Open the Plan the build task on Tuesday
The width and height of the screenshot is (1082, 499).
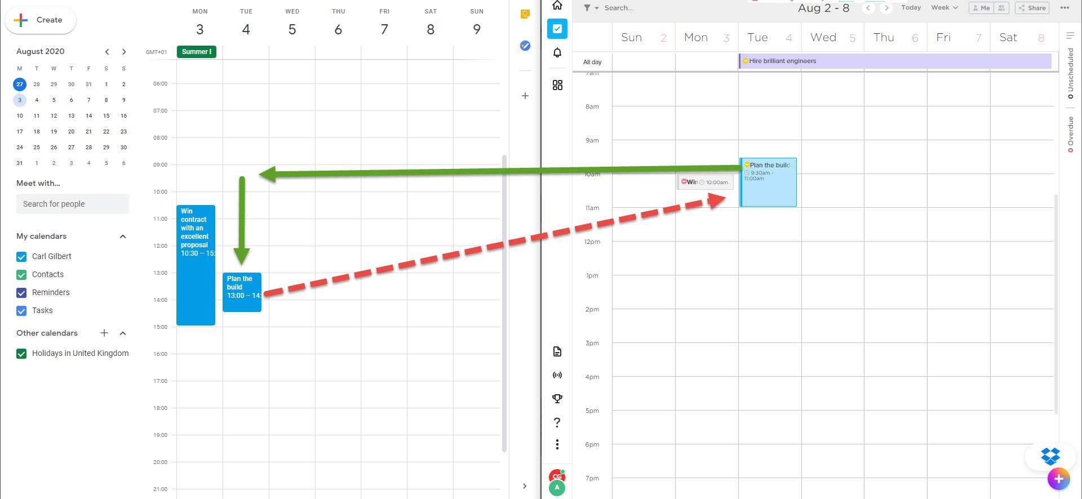(768, 182)
